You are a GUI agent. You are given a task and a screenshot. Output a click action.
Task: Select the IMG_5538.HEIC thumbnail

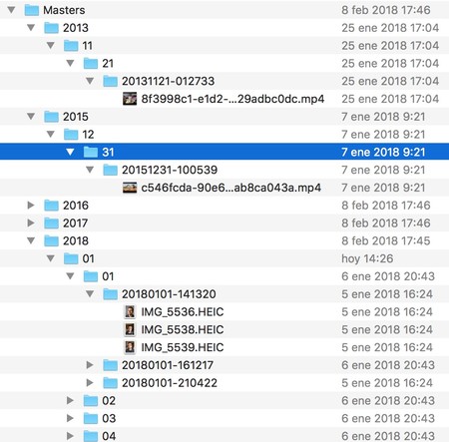[x=130, y=329]
